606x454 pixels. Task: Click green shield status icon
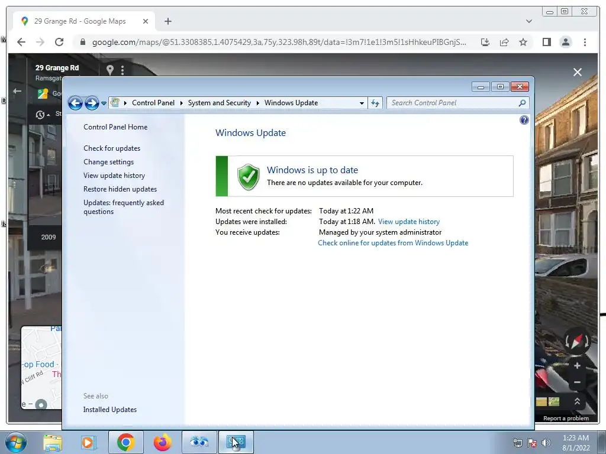[x=248, y=177]
